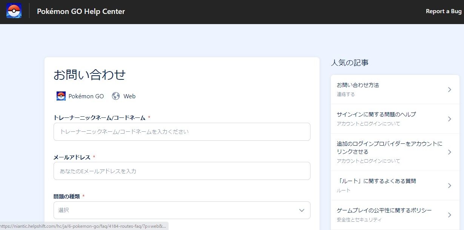Click the chevron next to お問い合わせ方法

pyautogui.click(x=449, y=90)
